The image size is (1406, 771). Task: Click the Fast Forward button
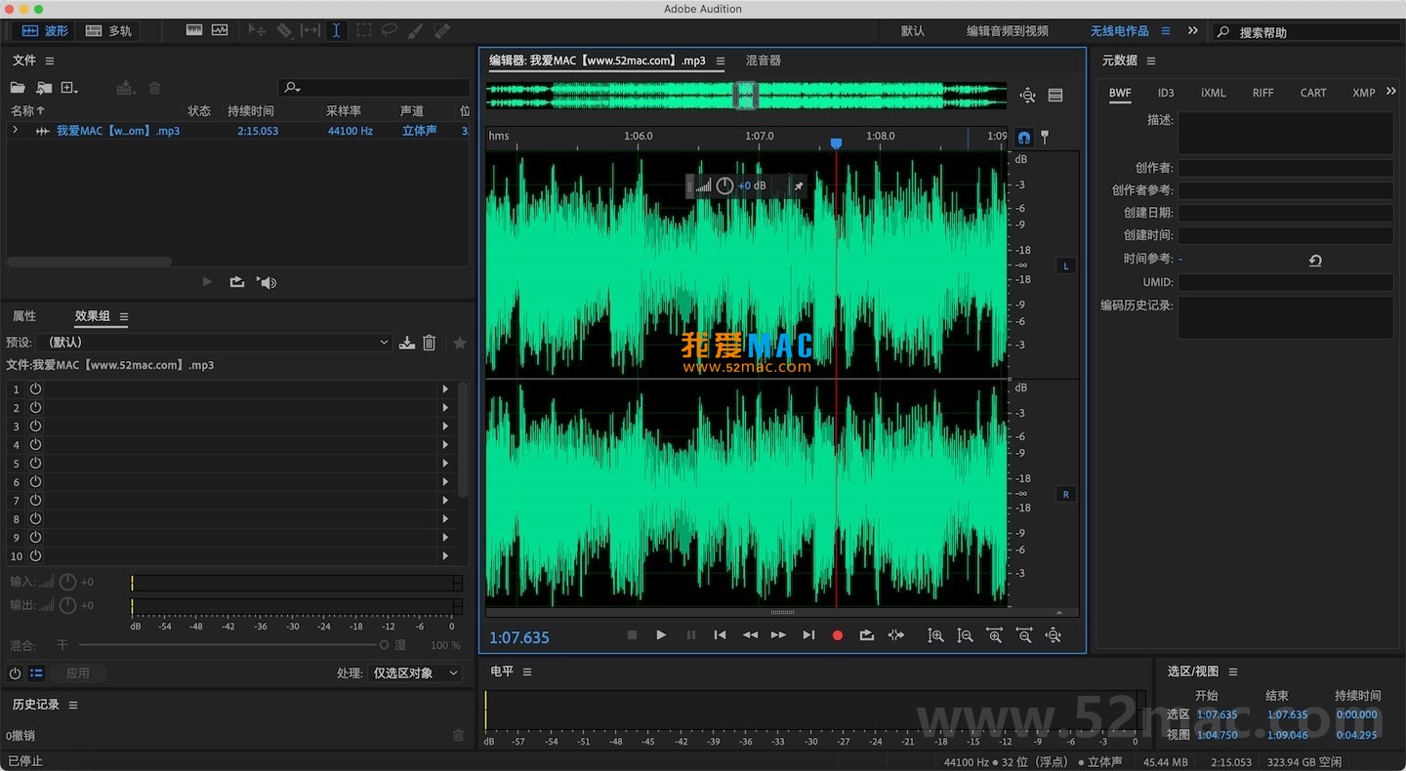778,635
